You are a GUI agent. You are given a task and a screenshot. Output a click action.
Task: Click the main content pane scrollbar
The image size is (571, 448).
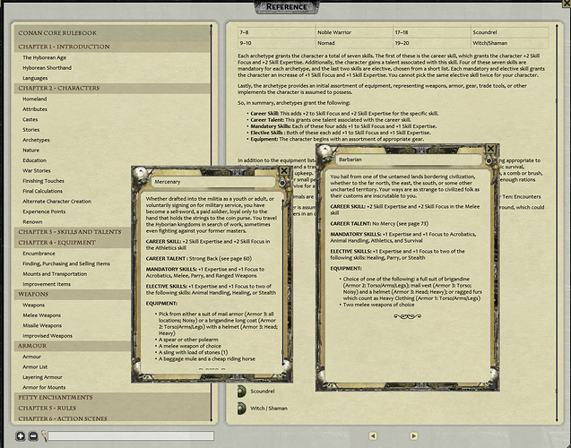tap(557, 223)
